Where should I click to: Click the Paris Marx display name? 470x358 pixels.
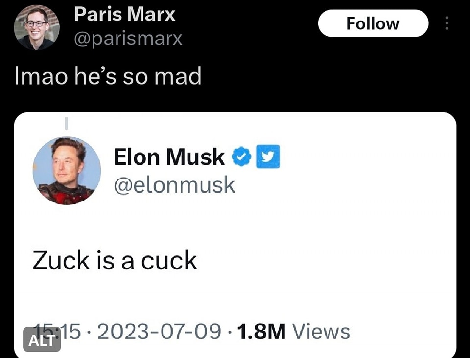pyautogui.click(x=124, y=15)
